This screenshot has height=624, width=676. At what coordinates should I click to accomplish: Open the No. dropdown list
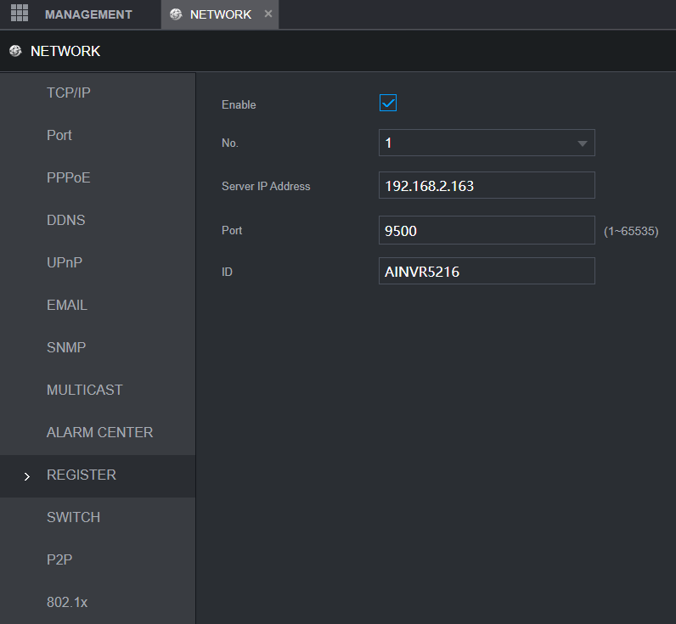point(487,143)
